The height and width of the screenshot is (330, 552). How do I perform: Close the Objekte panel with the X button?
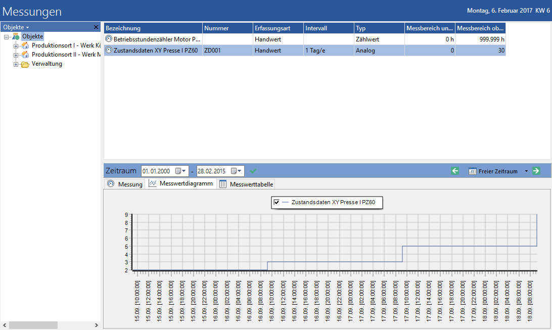point(96,27)
